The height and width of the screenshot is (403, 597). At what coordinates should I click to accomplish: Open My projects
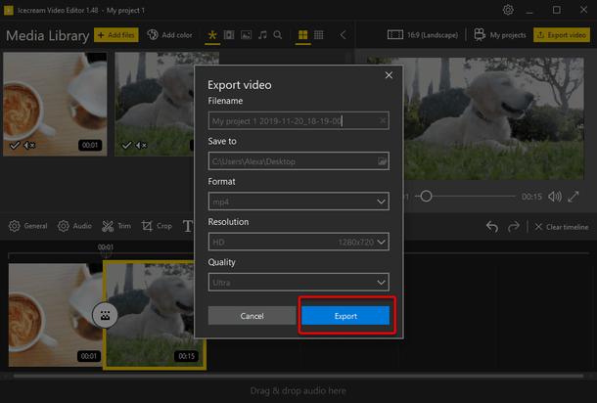click(x=500, y=35)
